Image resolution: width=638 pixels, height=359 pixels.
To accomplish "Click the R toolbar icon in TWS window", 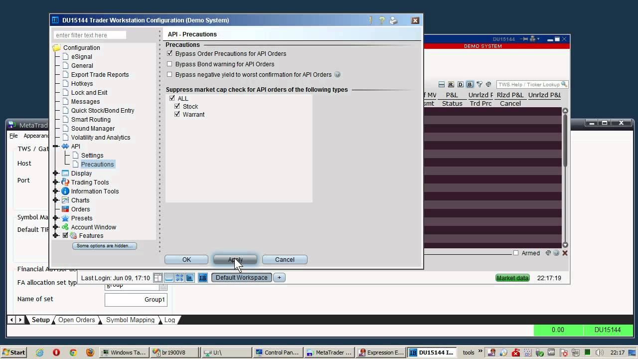I will point(451,85).
